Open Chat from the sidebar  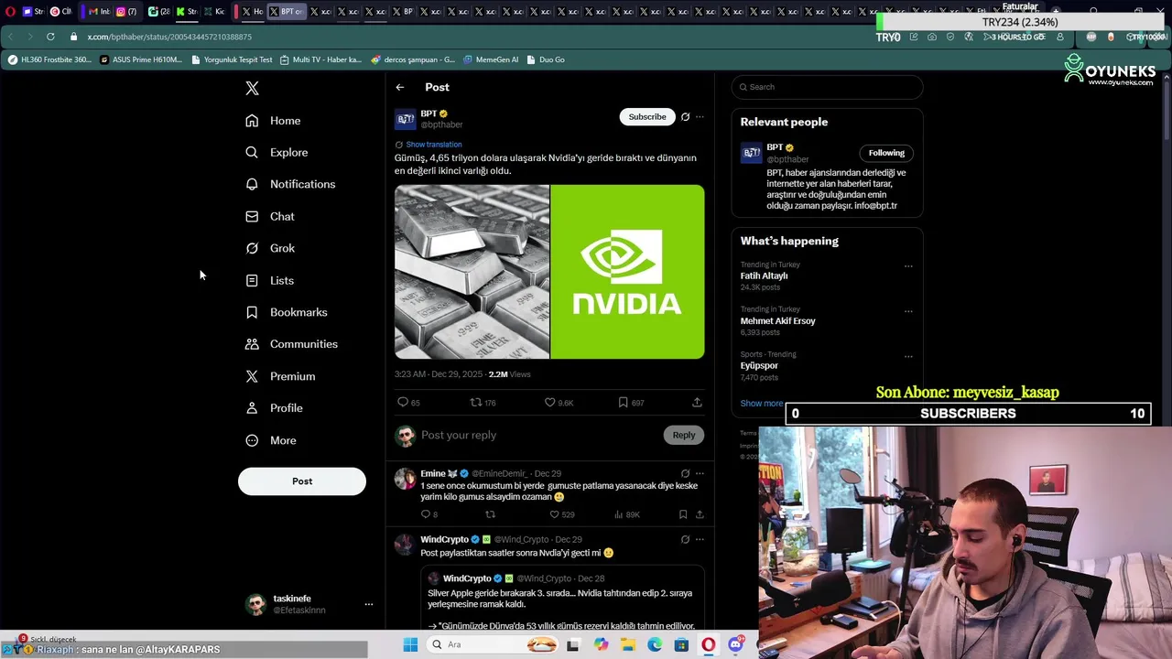(x=270, y=216)
